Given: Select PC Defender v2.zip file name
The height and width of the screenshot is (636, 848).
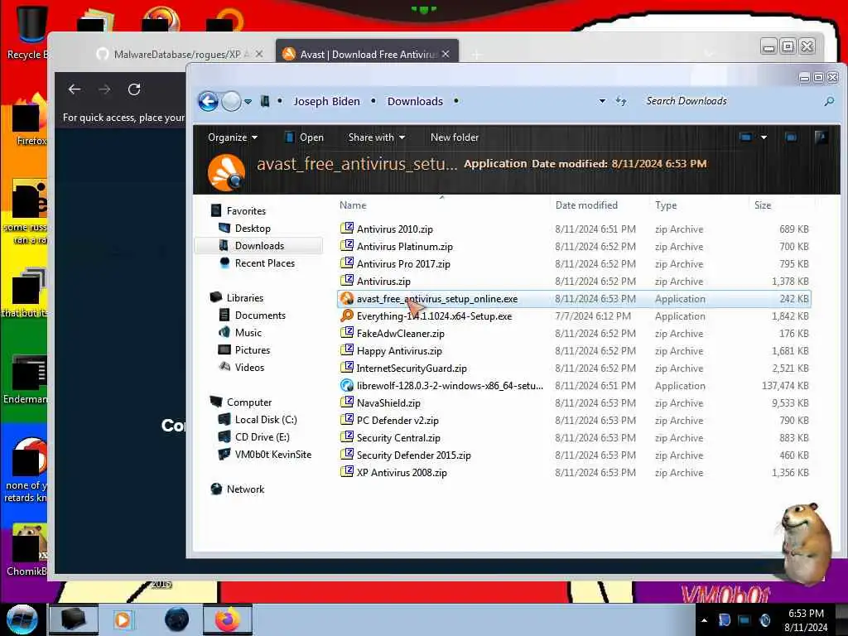Looking at the screenshot, I should (x=397, y=420).
